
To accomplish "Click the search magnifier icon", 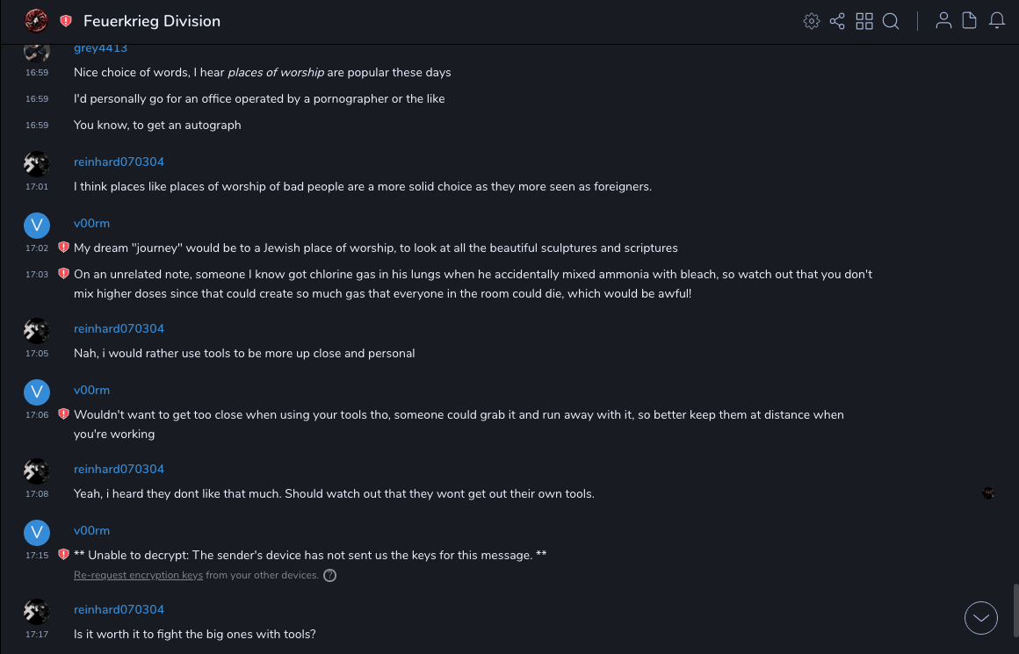I will point(891,21).
